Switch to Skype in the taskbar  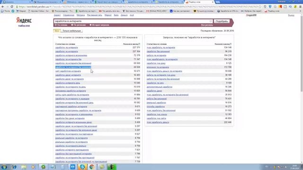click(82, 167)
